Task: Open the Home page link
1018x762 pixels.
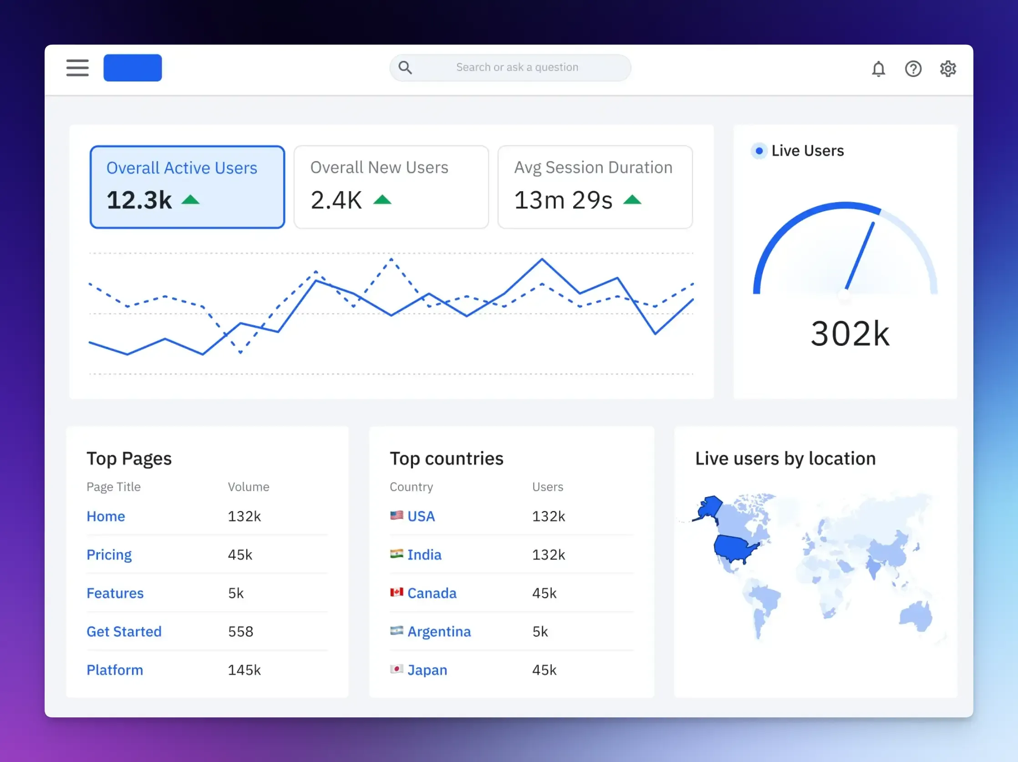Action: pos(106,516)
